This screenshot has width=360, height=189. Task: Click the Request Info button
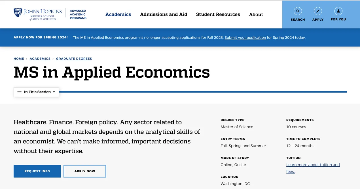37,171
